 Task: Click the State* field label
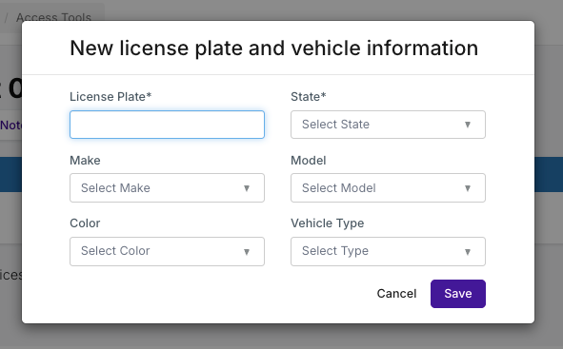click(x=309, y=97)
